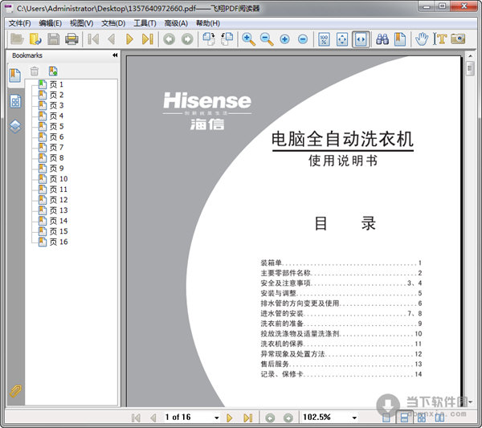Image resolution: width=482 pixels, height=428 pixels.
Task: Switch to Bookmarks sidebar tab
Action: pyautogui.click(x=15, y=75)
